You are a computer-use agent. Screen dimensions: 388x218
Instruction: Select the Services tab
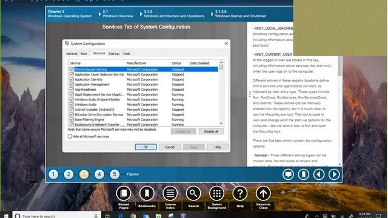[99, 53]
